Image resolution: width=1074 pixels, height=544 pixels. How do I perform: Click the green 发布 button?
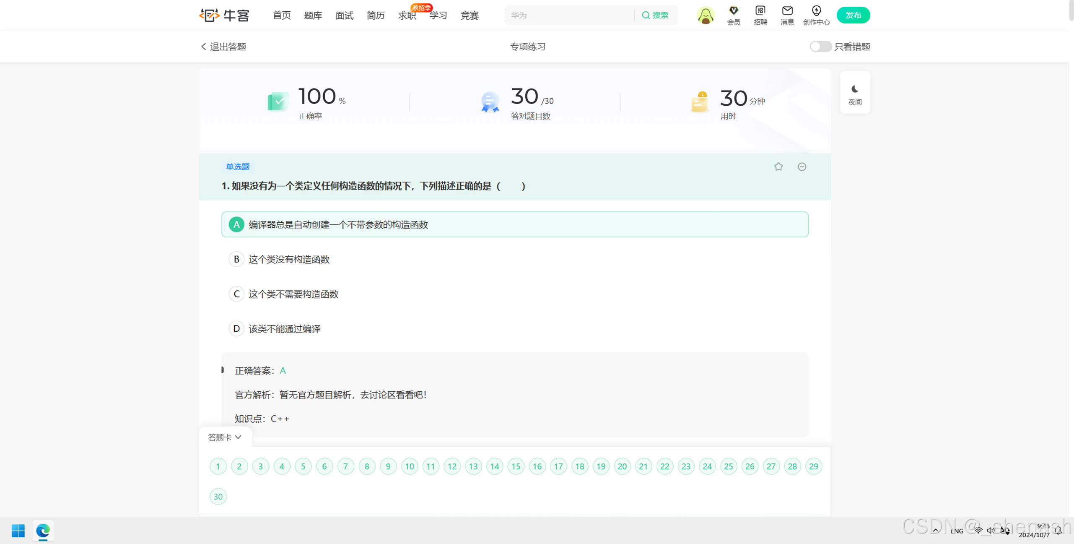click(853, 15)
